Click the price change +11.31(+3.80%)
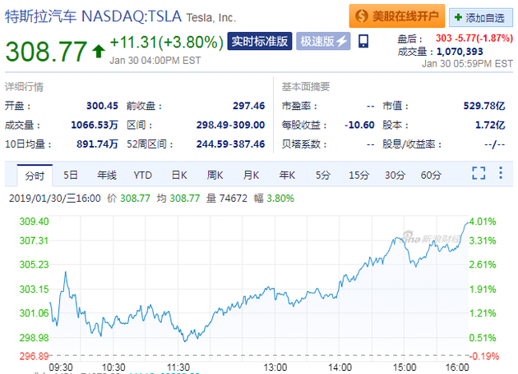Image resolution: width=518 pixels, height=374 pixels. [x=166, y=43]
